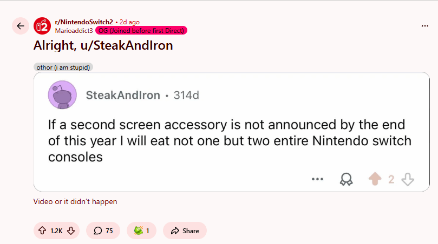Open the 75 comments
This screenshot has width=438, height=244.
point(103,231)
